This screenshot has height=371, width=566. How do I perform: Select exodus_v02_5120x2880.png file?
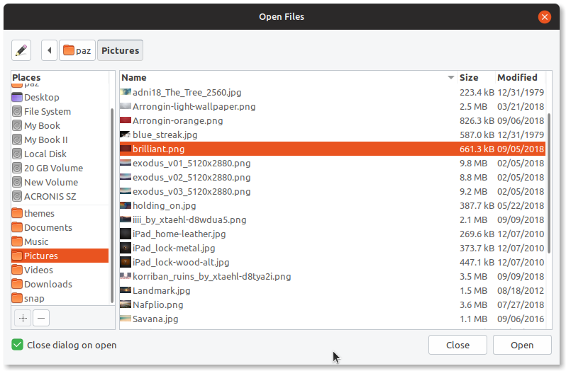pyautogui.click(x=332, y=177)
